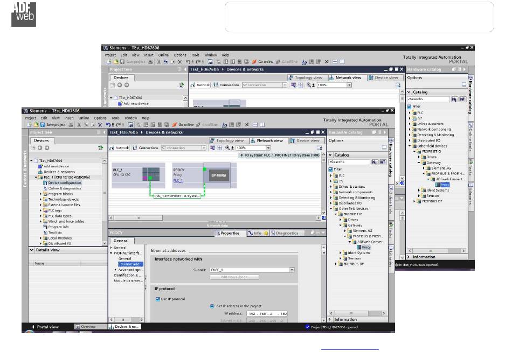Viewport: 512px width, 352px height.
Task: Open the S7 connection dropdown in front window
Action: pos(204,148)
